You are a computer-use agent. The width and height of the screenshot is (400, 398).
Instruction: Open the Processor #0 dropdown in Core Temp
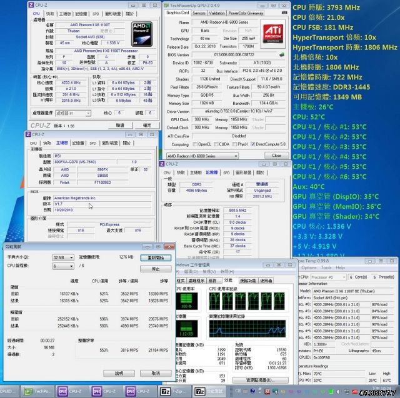(x=329, y=277)
